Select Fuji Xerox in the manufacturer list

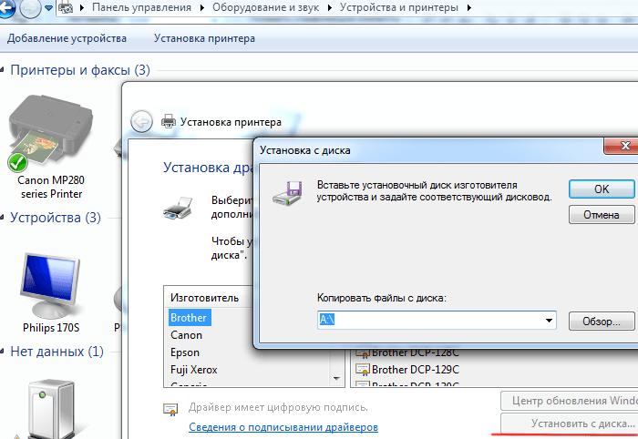pos(194,370)
